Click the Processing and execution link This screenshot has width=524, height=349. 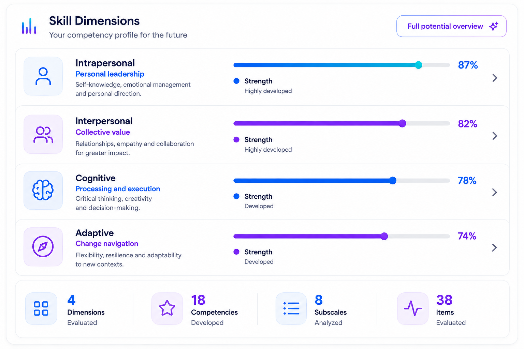click(x=118, y=189)
